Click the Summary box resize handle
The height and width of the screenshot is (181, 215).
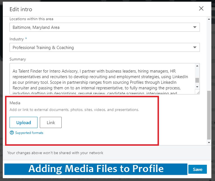tap(198, 92)
